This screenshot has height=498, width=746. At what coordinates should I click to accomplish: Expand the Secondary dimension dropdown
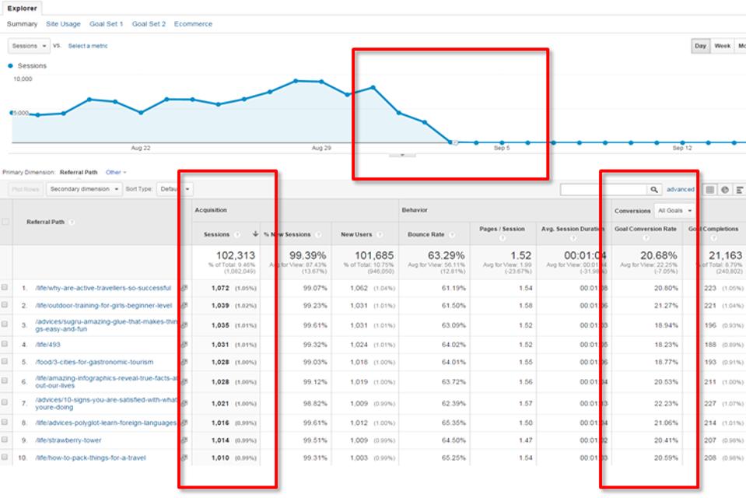coord(84,189)
